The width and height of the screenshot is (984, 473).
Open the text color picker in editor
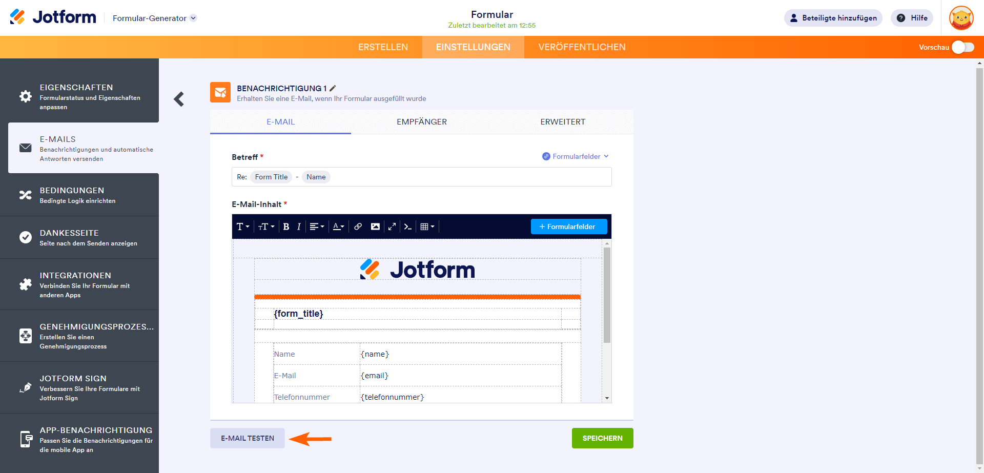point(338,226)
